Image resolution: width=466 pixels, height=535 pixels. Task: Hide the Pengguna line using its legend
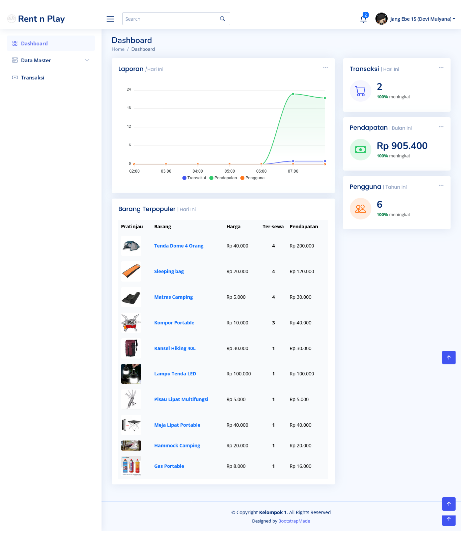point(252,178)
